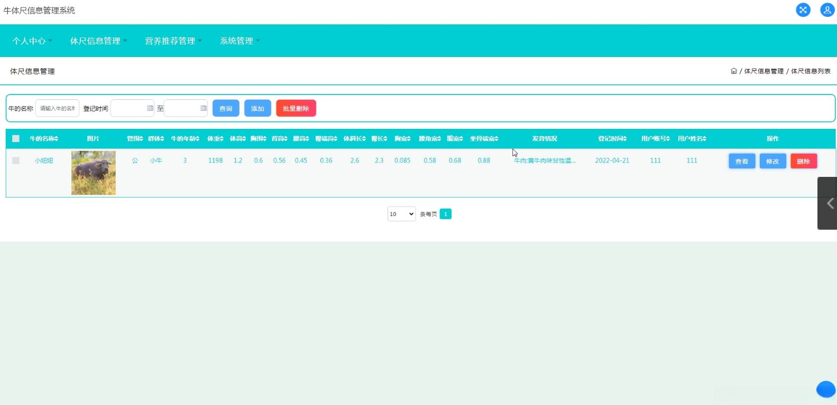Click the blue floating circle at bottom right
The width and height of the screenshot is (837, 405).
826,389
